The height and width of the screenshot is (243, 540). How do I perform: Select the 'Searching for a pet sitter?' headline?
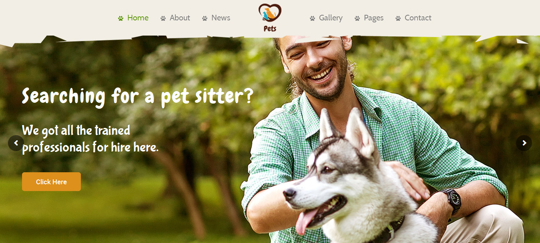point(138,97)
